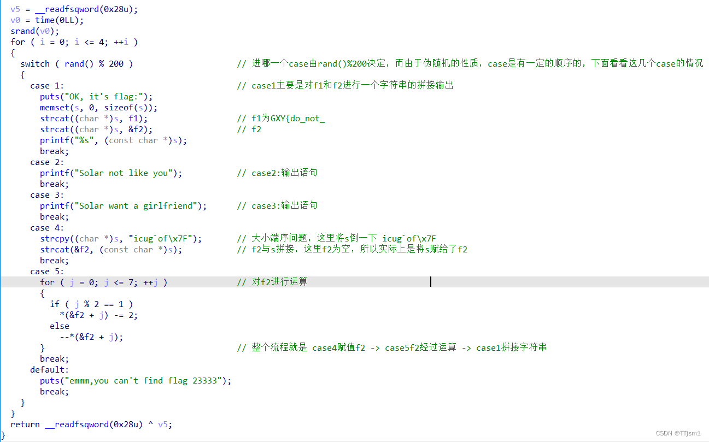Click the puts("OK, it's flag:") line
The width and height of the screenshot is (709, 442).
coord(96,97)
